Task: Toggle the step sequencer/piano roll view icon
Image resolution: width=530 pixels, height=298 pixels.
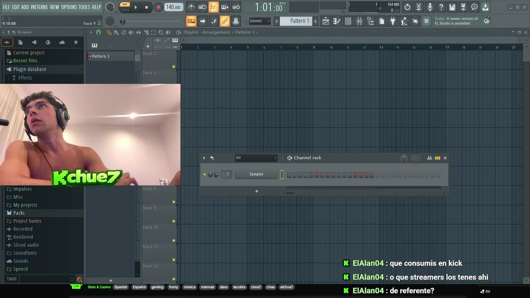Action: coord(437,158)
